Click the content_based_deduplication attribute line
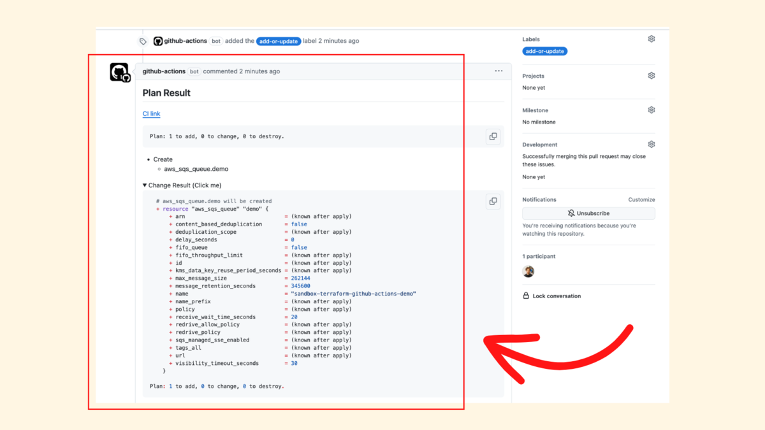This screenshot has height=430, width=765. tap(238, 224)
